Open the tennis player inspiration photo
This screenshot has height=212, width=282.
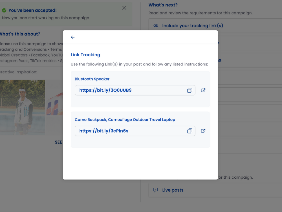23,107
